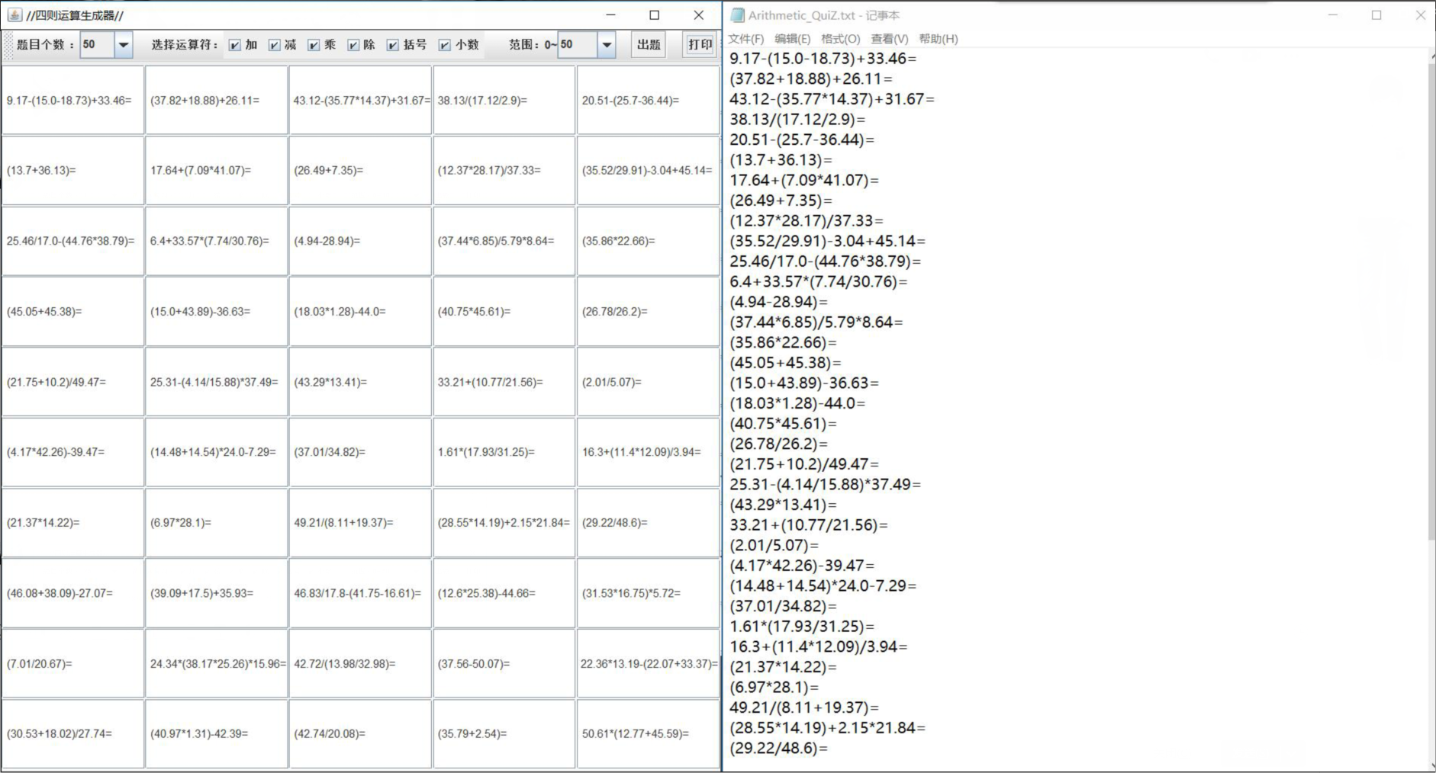Screen dimensions: 1436x773
Task: Select grid cell 46.83/17.8-(41.75-16.61)=
Action: pos(360,593)
